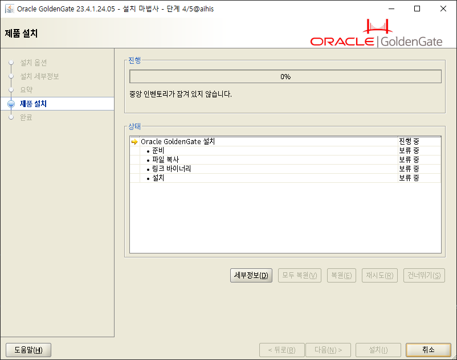Select the 파일 복사 status row
This screenshot has width=457, height=360.
pyautogui.click(x=285, y=159)
